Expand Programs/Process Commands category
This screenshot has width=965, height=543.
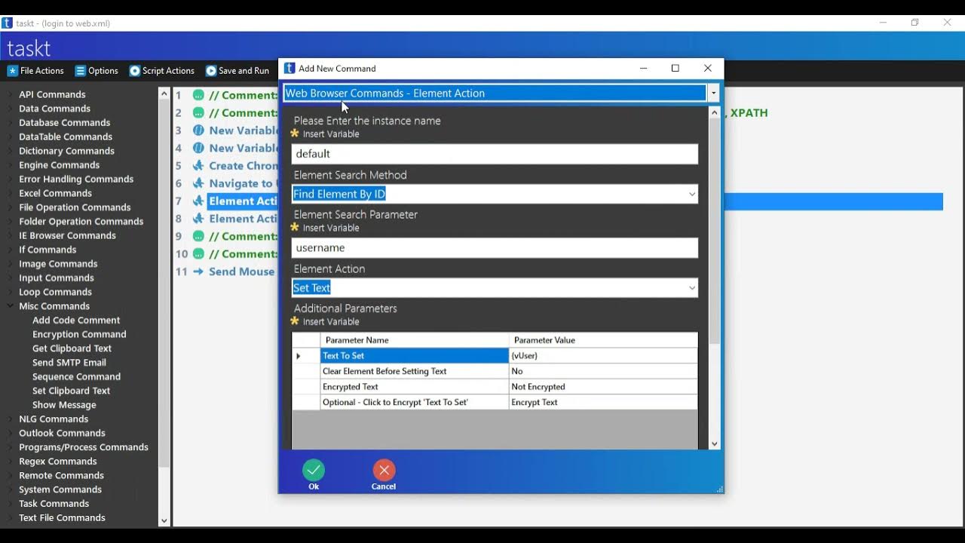[x=11, y=447]
